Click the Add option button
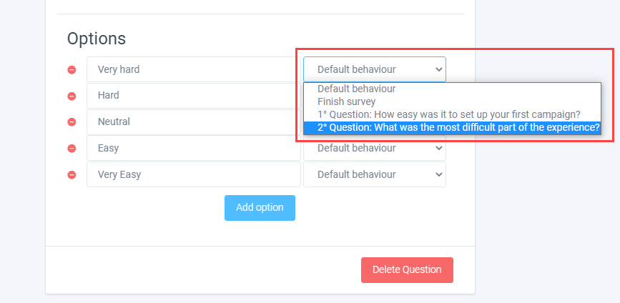 tap(260, 208)
